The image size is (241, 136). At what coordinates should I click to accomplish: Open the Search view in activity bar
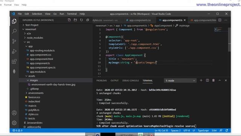pyautogui.click(x=14, y=31)
